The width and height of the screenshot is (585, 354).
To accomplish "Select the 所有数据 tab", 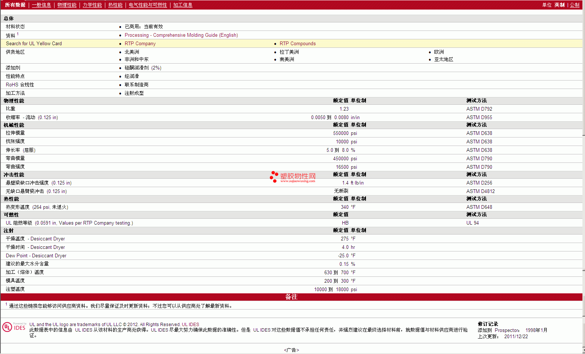I will click(15, 5).
